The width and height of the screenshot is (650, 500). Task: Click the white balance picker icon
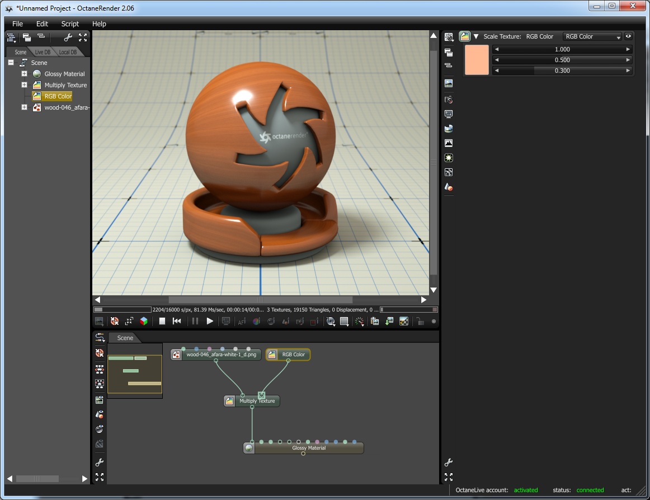257,322
